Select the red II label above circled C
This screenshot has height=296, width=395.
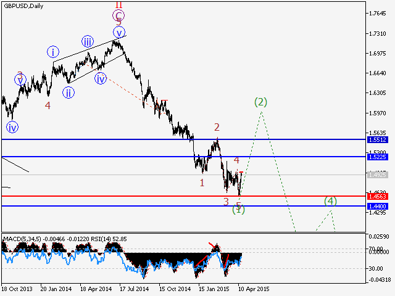[x=119, y=4]
